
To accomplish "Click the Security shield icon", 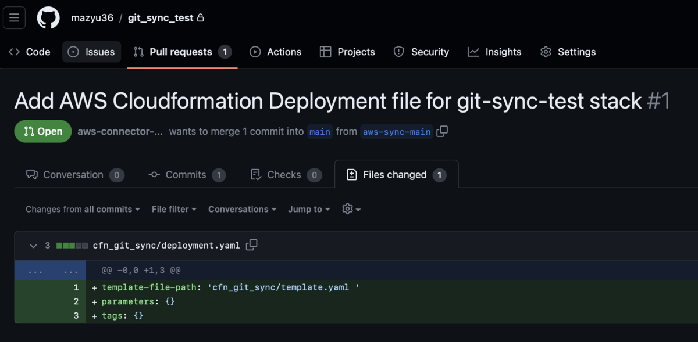I will [399, 52].
